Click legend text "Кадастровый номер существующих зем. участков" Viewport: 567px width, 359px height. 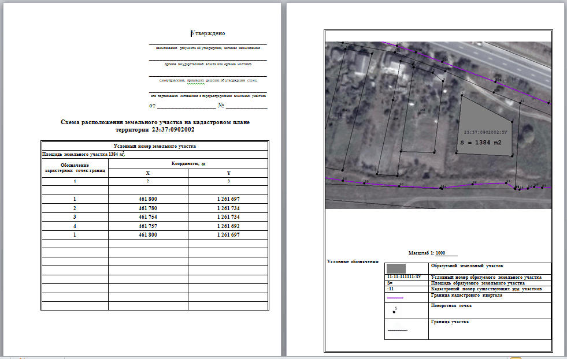[x=486, y=289]
